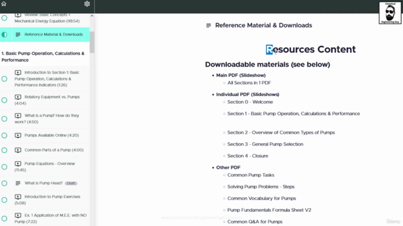Click the text lines icon beside Reference Material & Downloads heading
Screen dimensions: 403x226
tap(208, 25)
